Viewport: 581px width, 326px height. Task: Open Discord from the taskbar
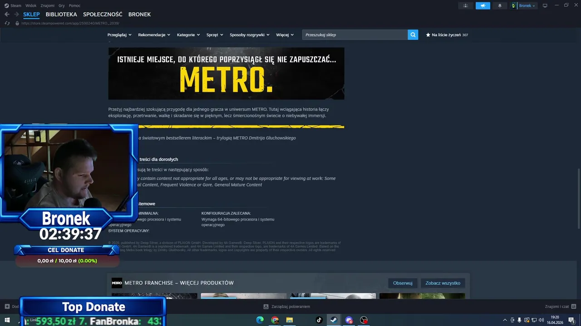pos(349,320)
